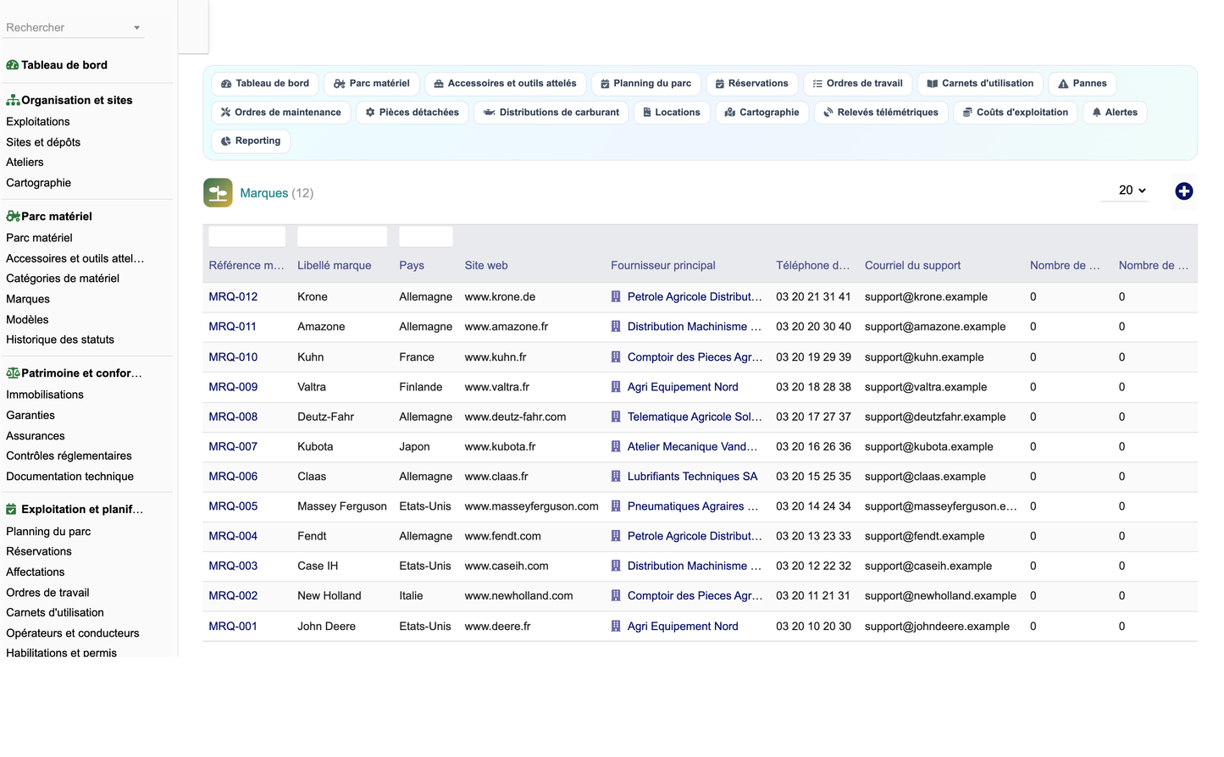1224x757 pixels.
Task: Click the Référence filter input field
Action: coord(247,237)
